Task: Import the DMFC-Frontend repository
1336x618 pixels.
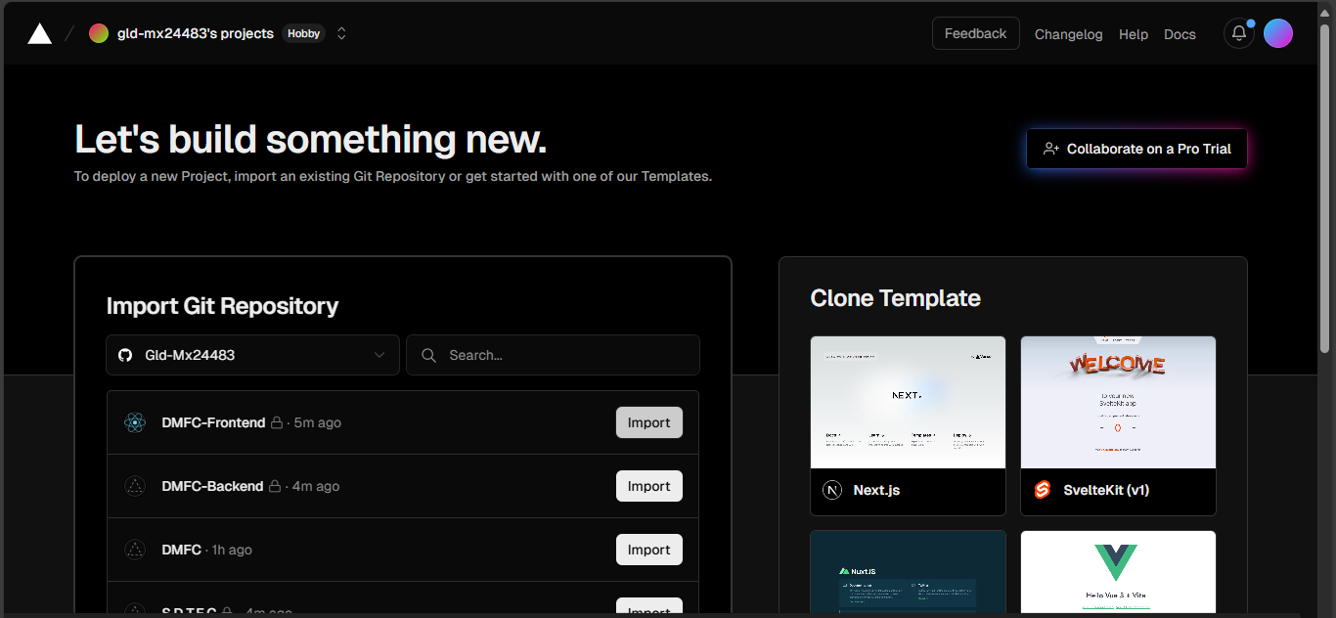Action: 648,421
